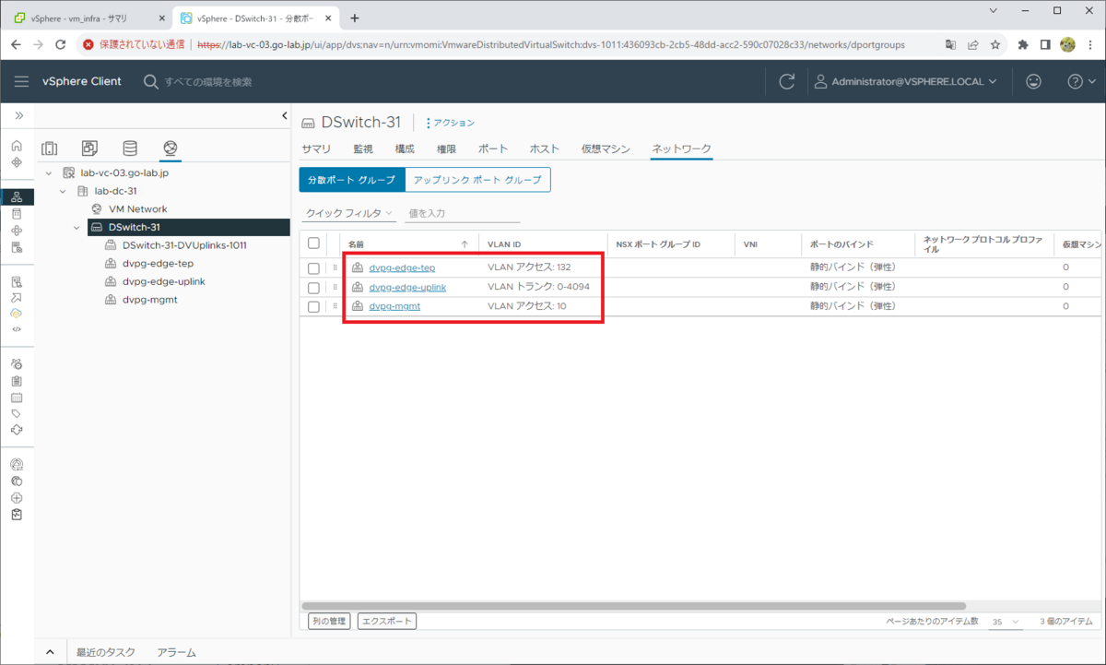Select VM Network in the tree
This screenshot has height=665, width=1106.
point(137,208)
